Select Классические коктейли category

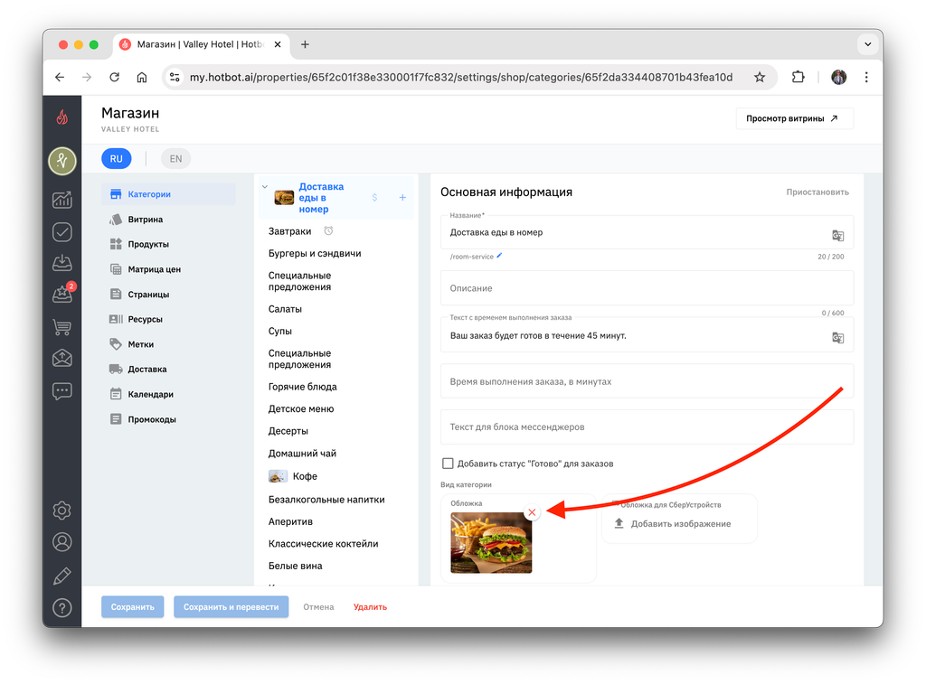323,544
